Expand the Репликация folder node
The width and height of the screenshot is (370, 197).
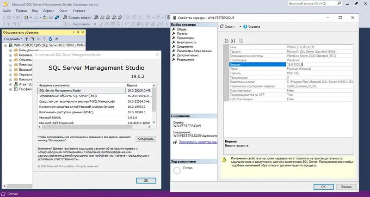coord(11,65)
